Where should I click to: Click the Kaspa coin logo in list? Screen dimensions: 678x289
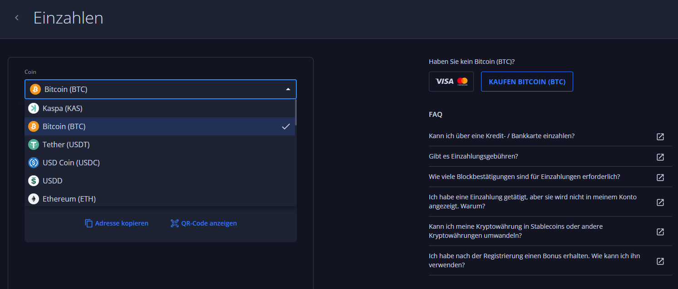34,108
